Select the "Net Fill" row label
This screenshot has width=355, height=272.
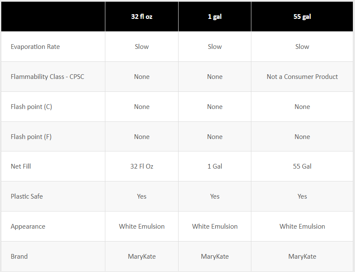[21, 166]
